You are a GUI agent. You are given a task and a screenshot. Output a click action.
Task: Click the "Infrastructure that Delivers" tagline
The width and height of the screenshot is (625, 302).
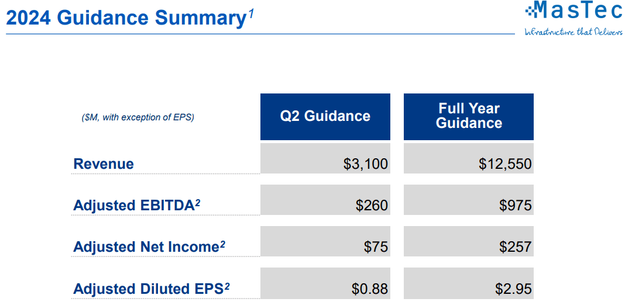click(x=573, y=32)
